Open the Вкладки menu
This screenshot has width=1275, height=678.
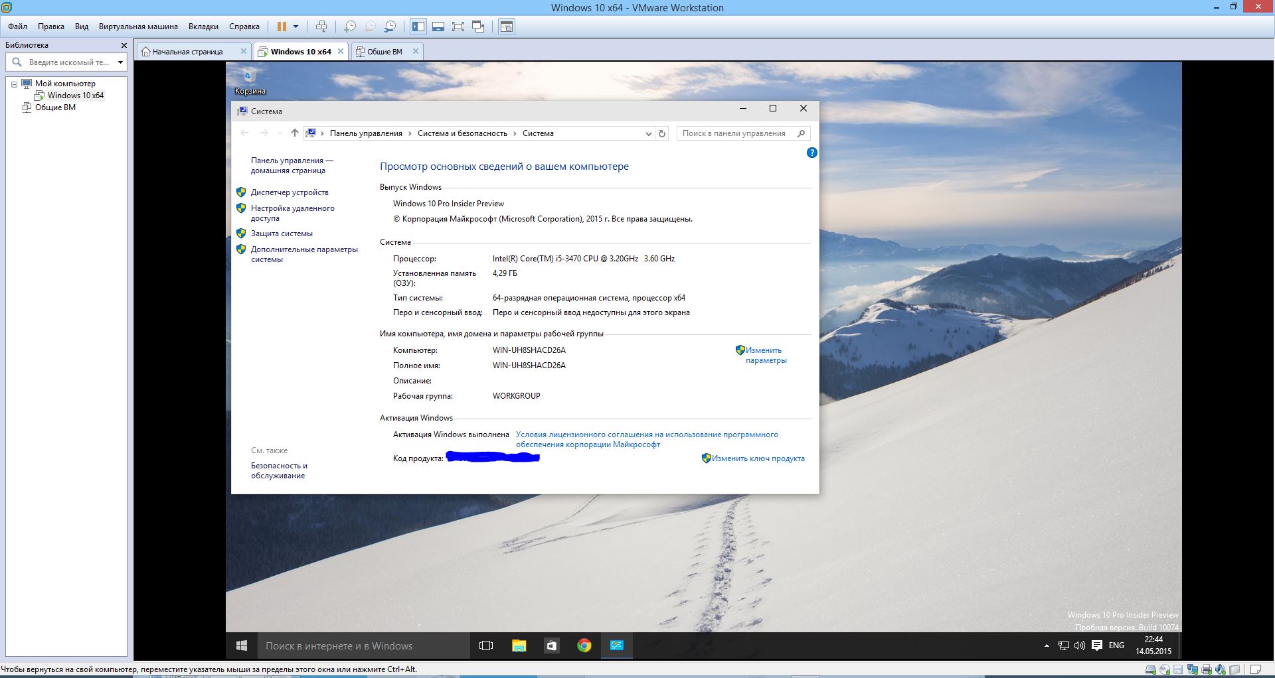click(x=203, y=27)
